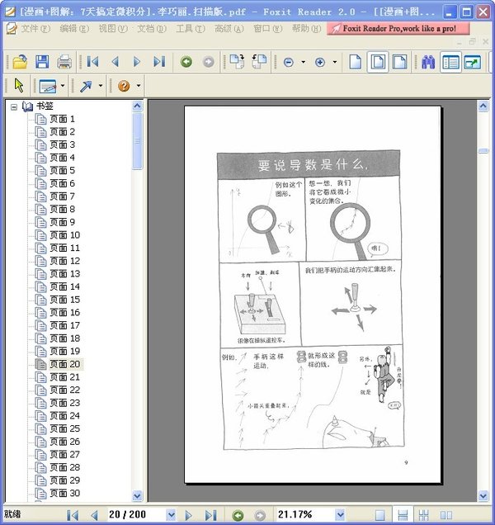
Task: Zoom in with plus magnifier
Action: [x=320, y=62]
